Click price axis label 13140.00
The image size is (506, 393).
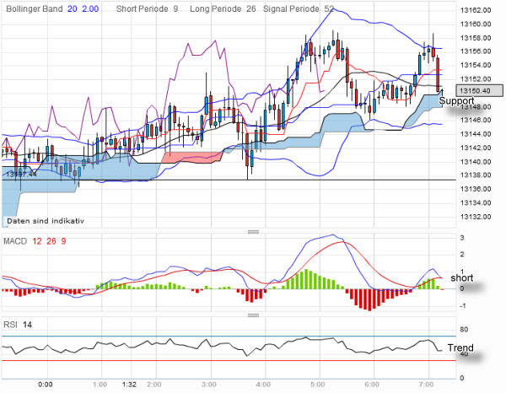[x=476, y=162]
